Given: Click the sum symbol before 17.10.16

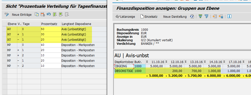Looking at the screenshot, I should (224, 62).
